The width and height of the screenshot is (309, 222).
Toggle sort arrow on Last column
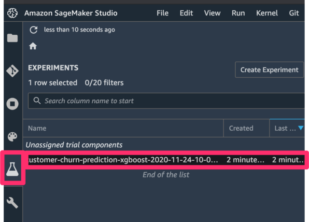click(301, 128)
